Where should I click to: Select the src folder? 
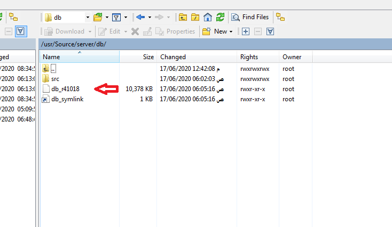[x=55, y=79]
